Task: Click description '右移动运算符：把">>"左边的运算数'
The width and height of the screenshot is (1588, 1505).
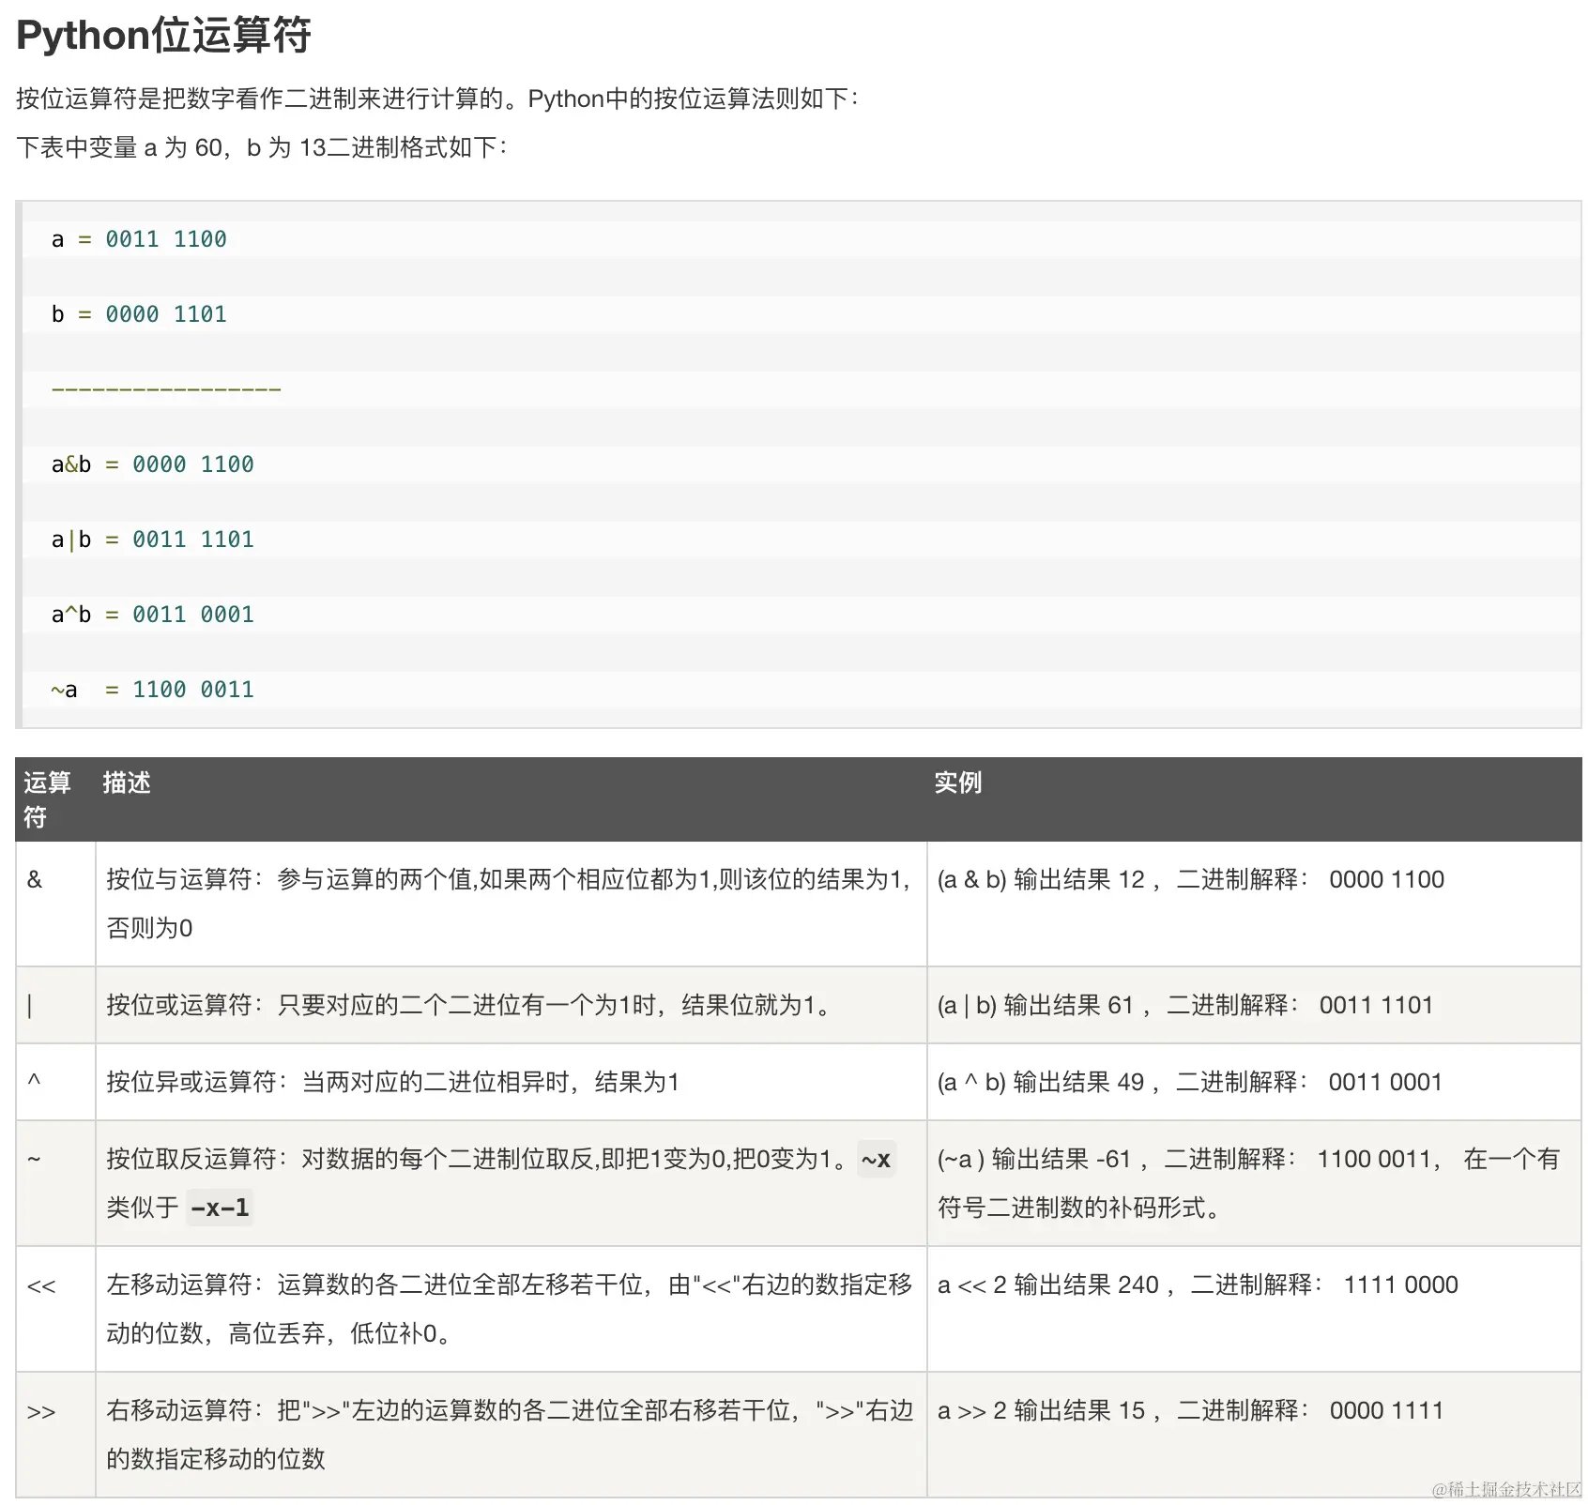Action: [510, 1435]
